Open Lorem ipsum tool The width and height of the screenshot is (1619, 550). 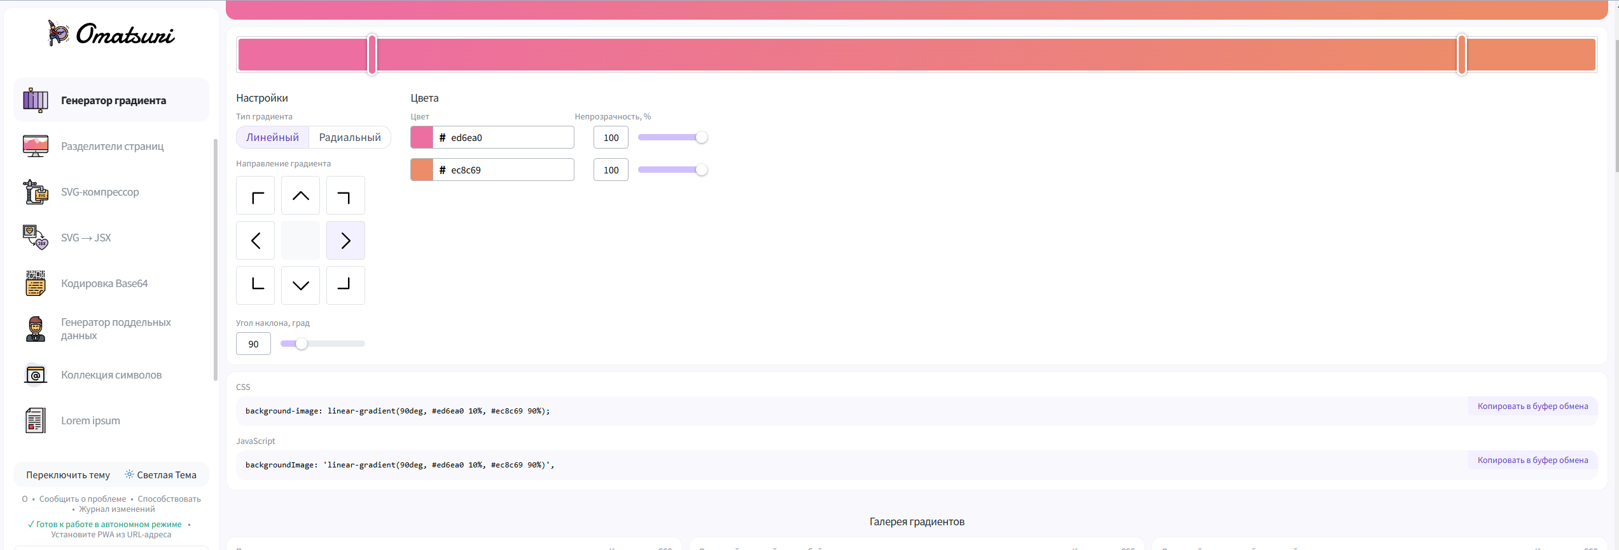[x=111, y=420]
